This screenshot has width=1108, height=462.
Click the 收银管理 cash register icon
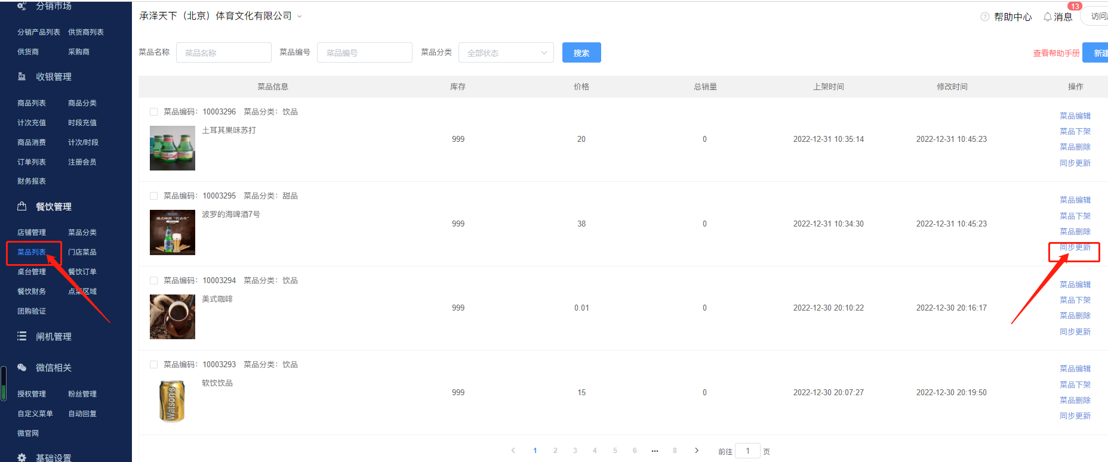22,76
